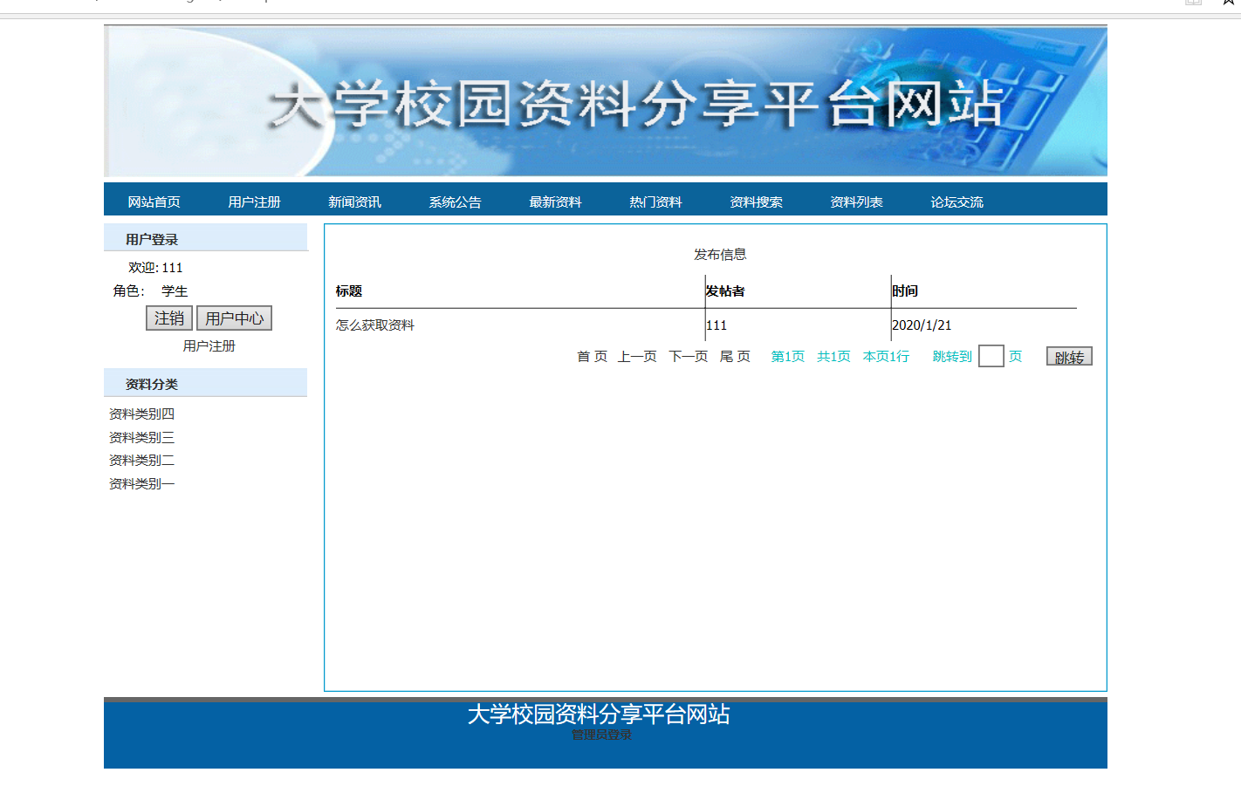Open the 网站首页 navigation item
The height and width of the screenshot is (793, 1241).
[x=154, y=202]
